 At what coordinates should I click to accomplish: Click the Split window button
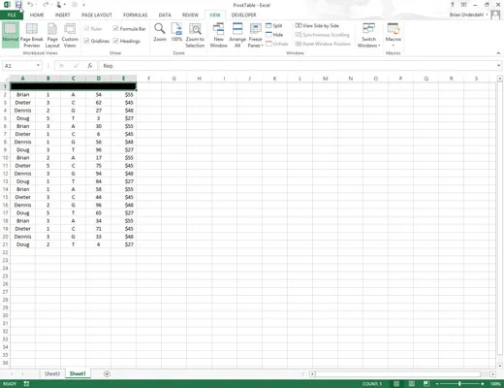274,25
